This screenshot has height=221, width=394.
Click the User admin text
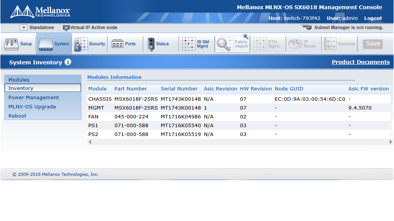coord(342,18)
